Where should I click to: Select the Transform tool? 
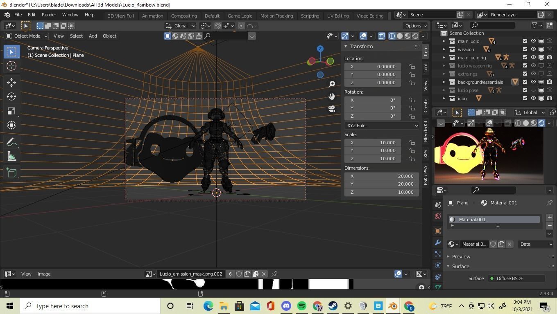[x=11, y=125]
